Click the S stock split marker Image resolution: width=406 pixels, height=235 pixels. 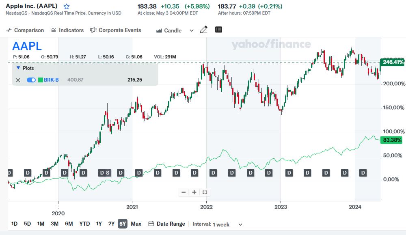coord(108,173)
